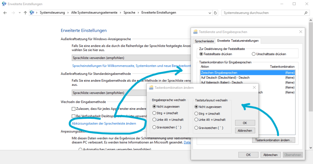Open Windows-Anzeigesprache Sprachliste dropdown
The width and height of the screenshot is (313, 164).
131,58
